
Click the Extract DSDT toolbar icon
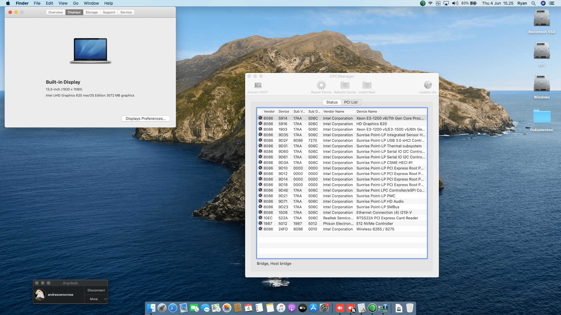tap(258, 85)
